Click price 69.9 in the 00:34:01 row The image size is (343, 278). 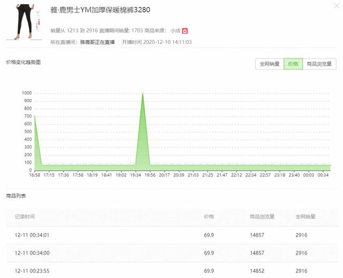coord(209,235)
